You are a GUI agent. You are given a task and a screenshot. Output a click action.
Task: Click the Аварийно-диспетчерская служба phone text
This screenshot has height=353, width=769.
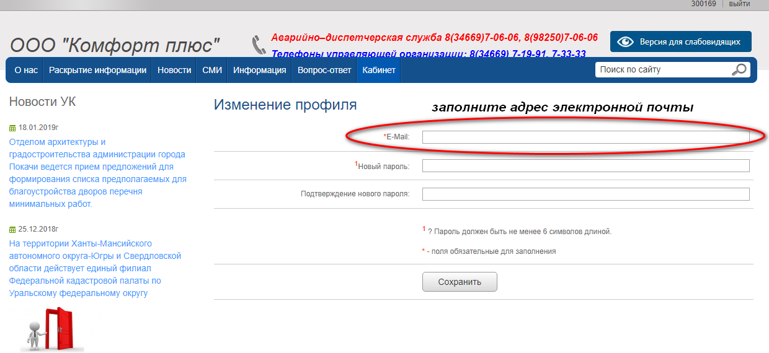tap(435, 37)
